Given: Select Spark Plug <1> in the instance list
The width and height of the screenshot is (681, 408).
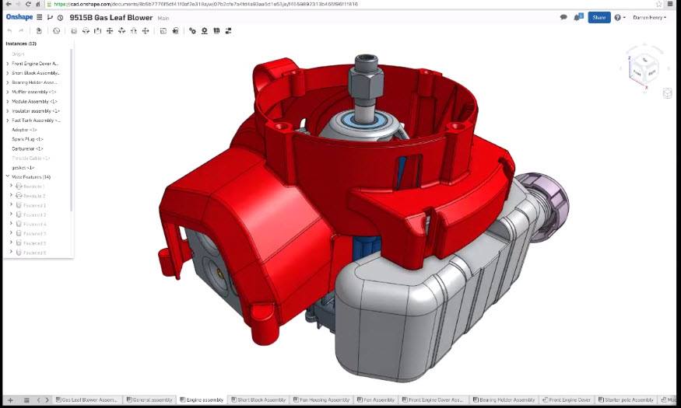Looking at the screenshot, I should pos(27,139).
